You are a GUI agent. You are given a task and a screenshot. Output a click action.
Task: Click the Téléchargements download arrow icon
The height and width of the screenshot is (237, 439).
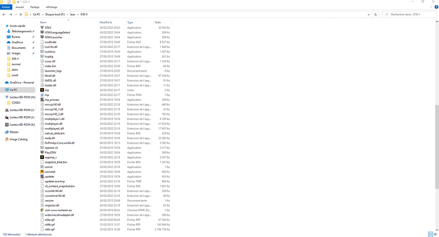(8, 31)
